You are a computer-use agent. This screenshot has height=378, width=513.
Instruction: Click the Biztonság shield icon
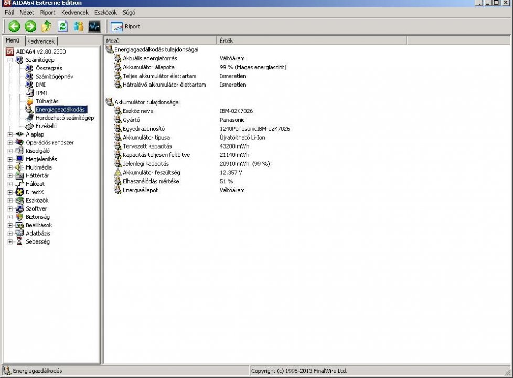19,217
